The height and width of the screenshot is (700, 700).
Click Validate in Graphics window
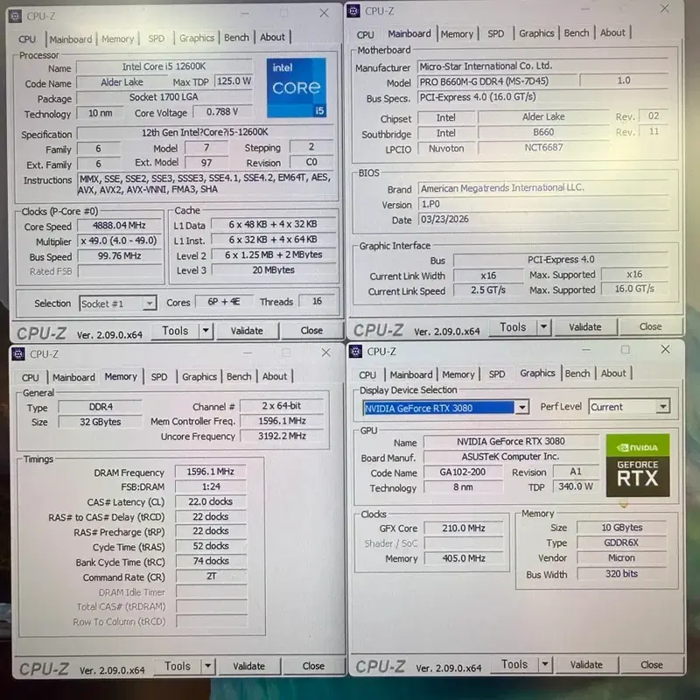pyautogui.click(x=586, y=665)
